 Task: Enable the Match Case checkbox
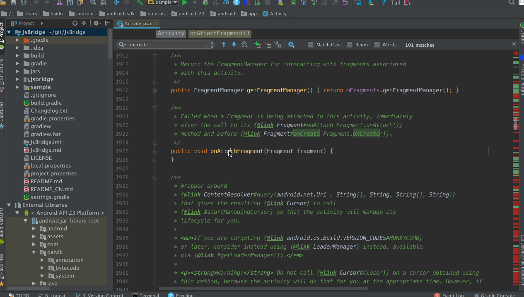point(311,45)
